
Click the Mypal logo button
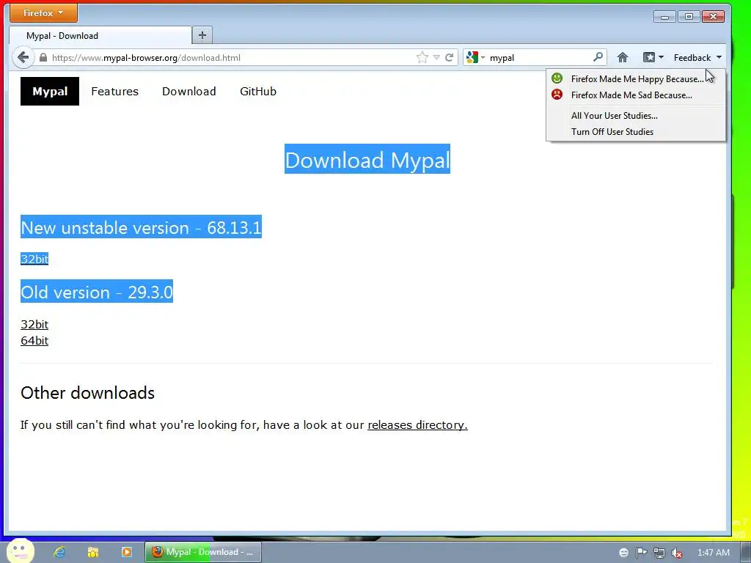click(50, 92)
